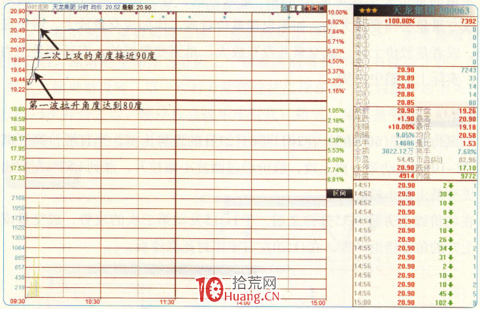This screenshot has width=480, height=309.
Task: Click the 14:51 trade row
Action: [415, 185]
